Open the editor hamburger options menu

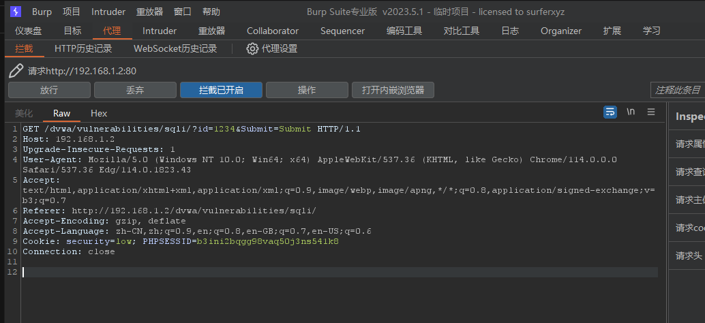click(x=651, y=112)
